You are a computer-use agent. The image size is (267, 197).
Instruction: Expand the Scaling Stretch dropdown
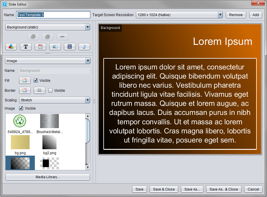click(54, 100)
